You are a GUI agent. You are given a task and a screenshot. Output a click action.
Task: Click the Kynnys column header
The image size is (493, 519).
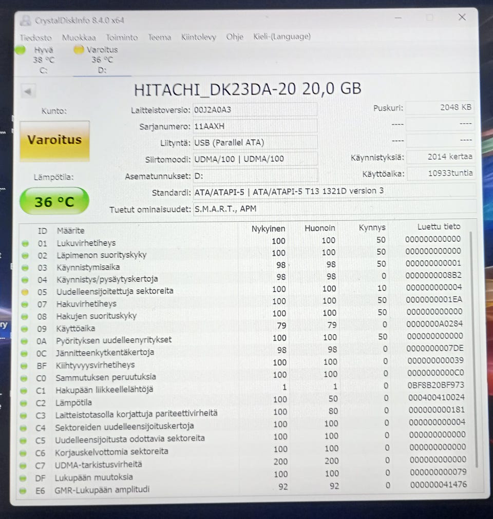372,227
